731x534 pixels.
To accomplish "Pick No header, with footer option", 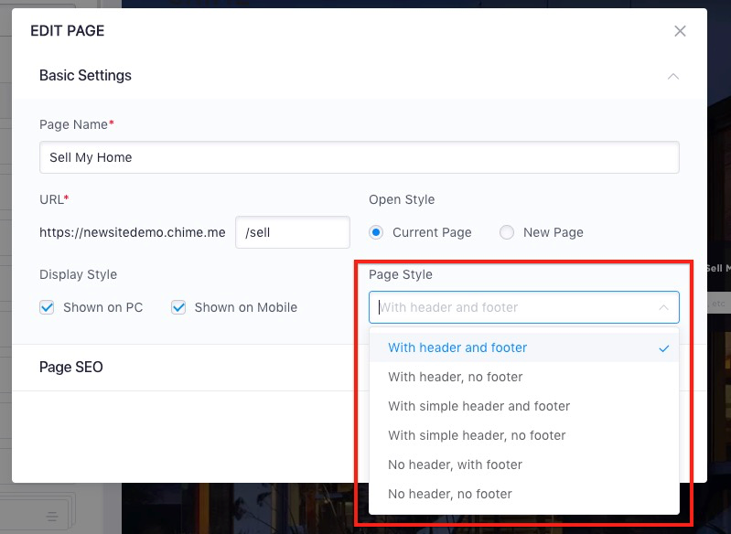I will (523, 465).
